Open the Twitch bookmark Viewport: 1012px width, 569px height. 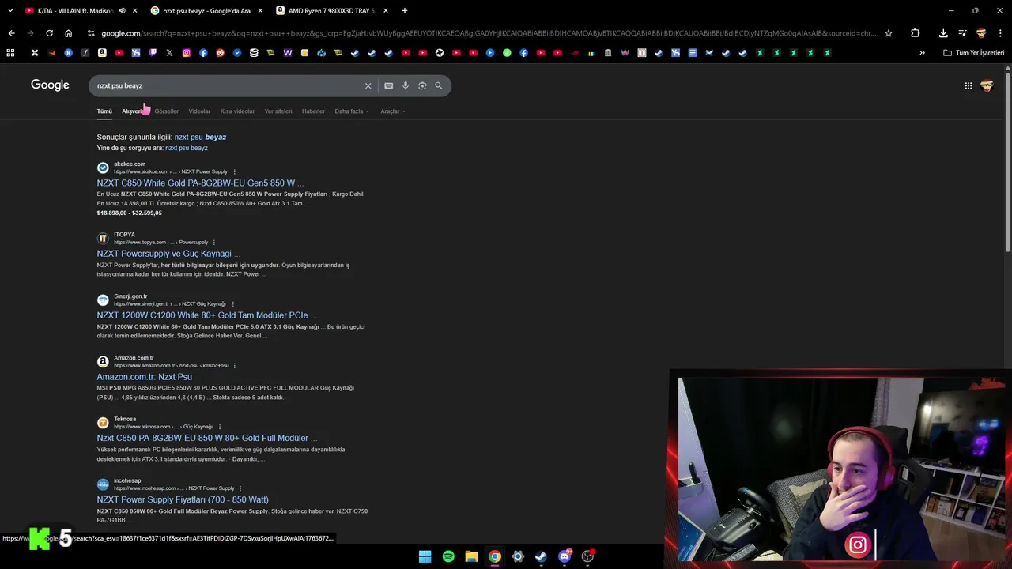153,53
